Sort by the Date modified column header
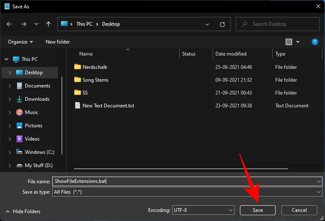Viewport: 325px width, 221px height. (x=231, y=54)
